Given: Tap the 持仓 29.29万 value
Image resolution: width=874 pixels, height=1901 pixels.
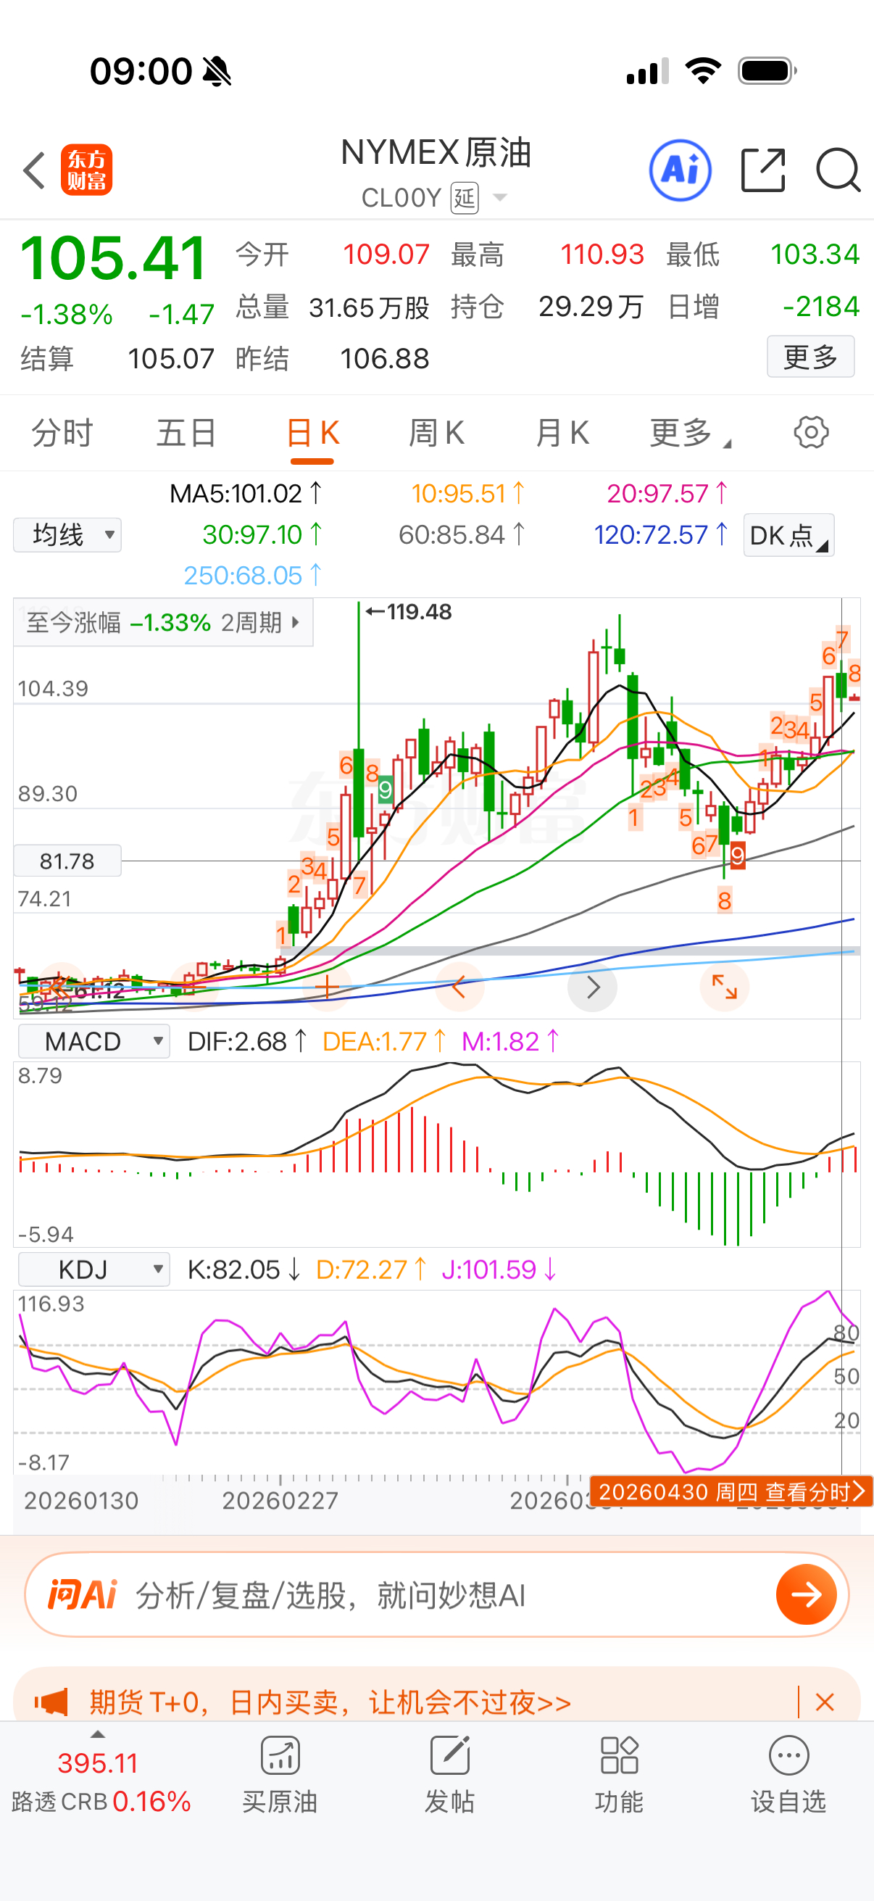Looking at the screenshot, I should tap(591, 306).
